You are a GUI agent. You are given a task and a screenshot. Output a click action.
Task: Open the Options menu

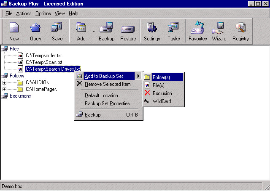tap(43, 13)
